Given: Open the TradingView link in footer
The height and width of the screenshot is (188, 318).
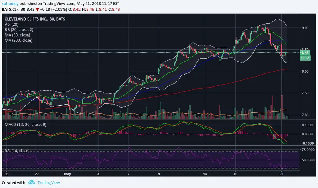Looking at the screenshot, I should [x=48, y=183].
